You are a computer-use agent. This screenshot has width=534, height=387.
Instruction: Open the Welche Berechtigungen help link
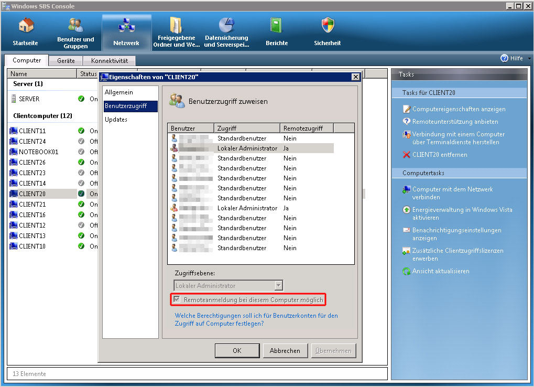(x=256, y=319)
